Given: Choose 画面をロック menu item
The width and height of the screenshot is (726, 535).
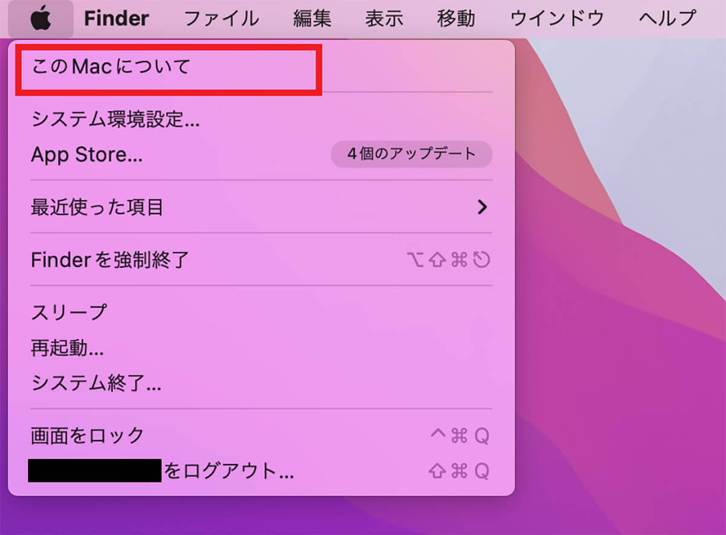Looking at the screenshot, I should tap(261, 435).
